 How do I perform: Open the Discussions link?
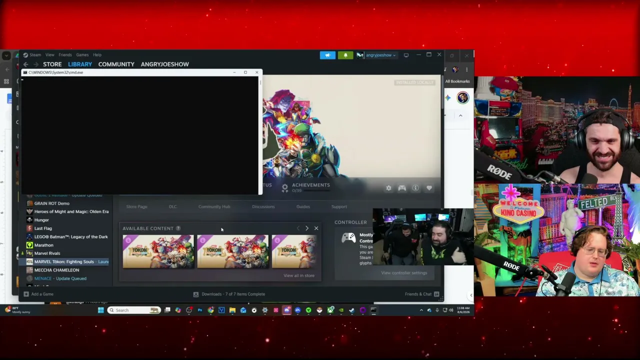263,206
